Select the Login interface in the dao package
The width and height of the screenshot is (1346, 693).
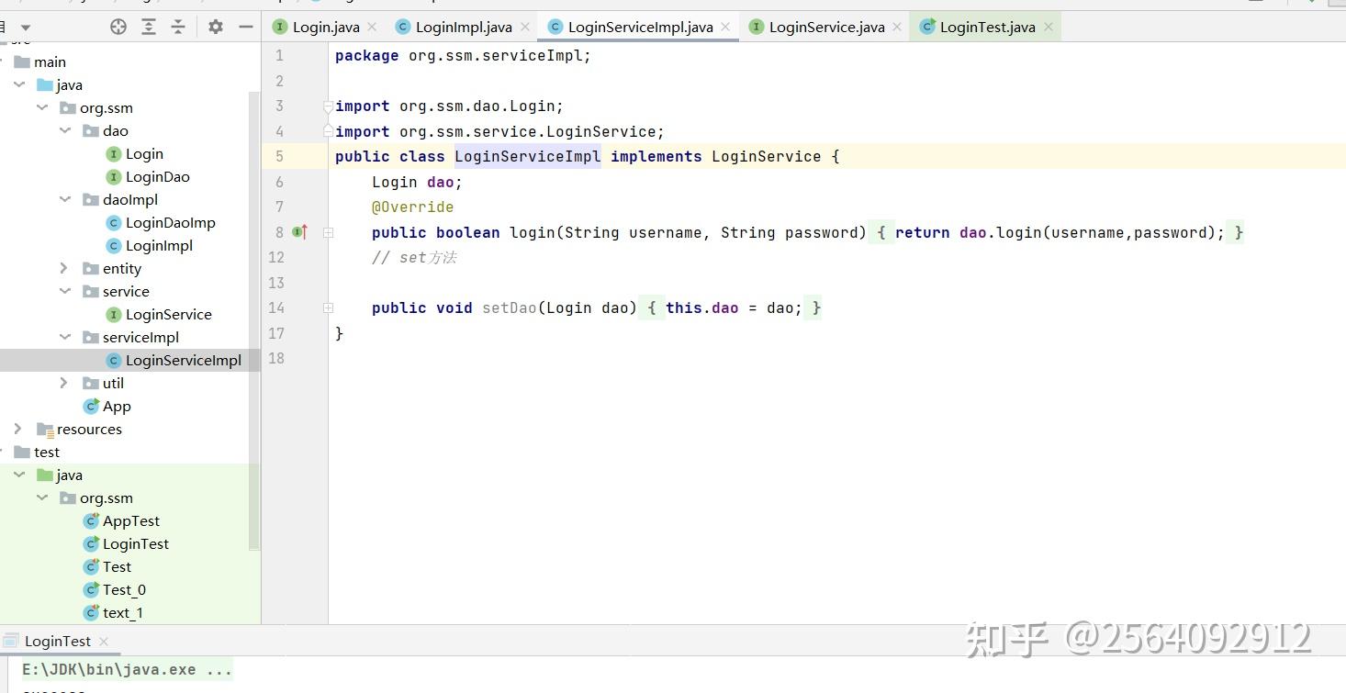144,153
